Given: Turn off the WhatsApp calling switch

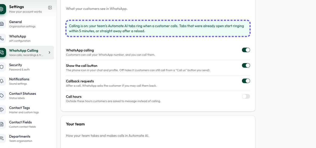Looking at the screenshot, I should pyautogui.click(x=246, y=50).
